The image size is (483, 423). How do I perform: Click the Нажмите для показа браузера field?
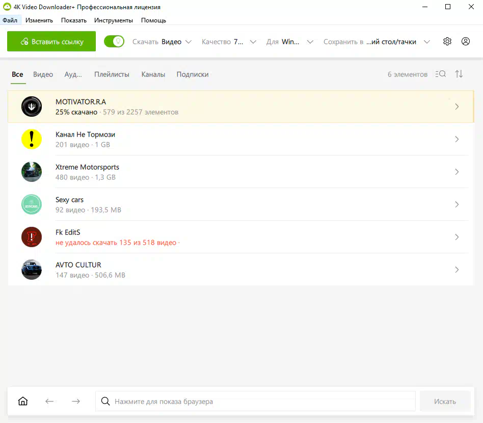click(x=255, y=401)
